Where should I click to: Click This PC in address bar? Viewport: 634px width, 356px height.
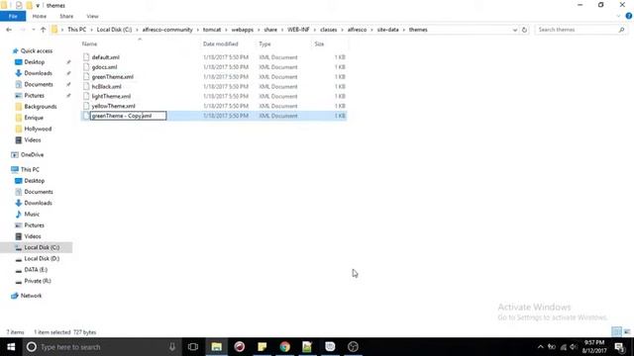click(77, 30)
